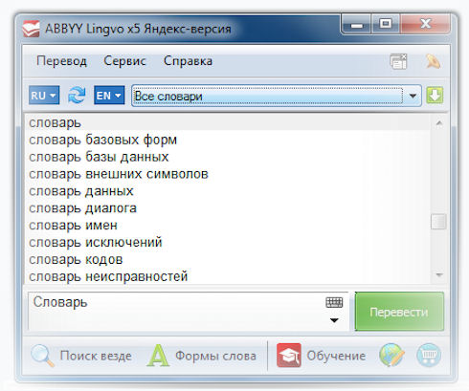This screenshot has width=469, height=391.
Task: Click the green Перевести button
Action: point(399,312)
